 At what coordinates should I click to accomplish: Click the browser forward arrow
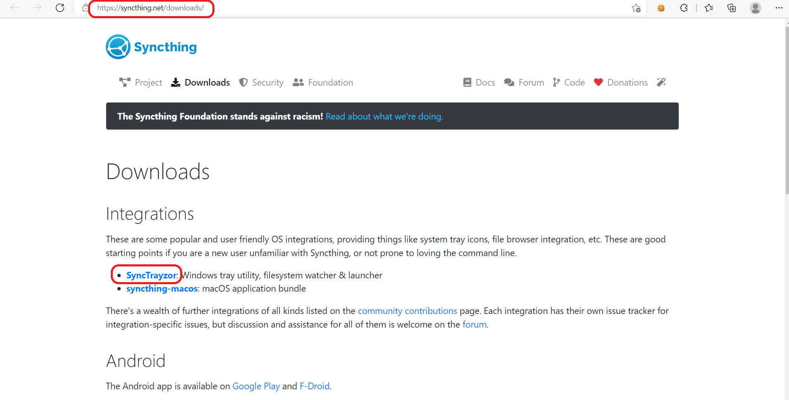pyautogui.click(x=37, y=8)
